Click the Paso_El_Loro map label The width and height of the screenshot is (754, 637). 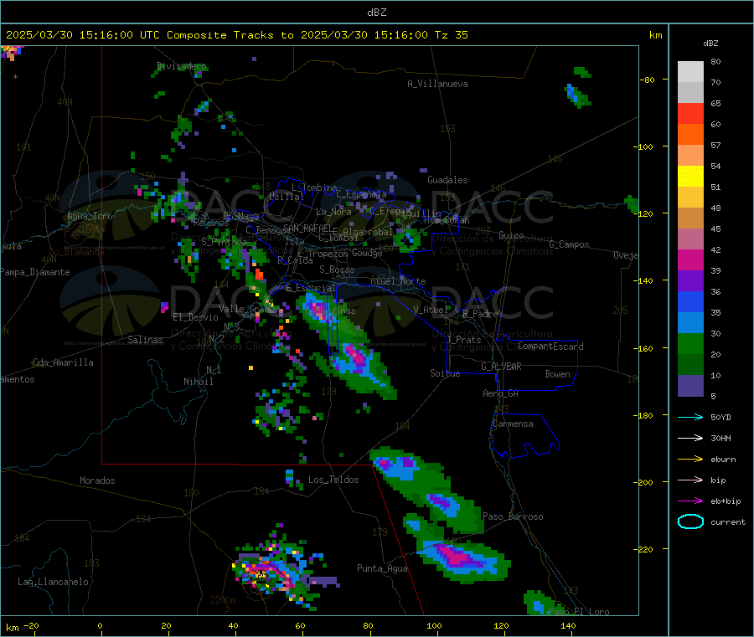click(x=579, y=612)
